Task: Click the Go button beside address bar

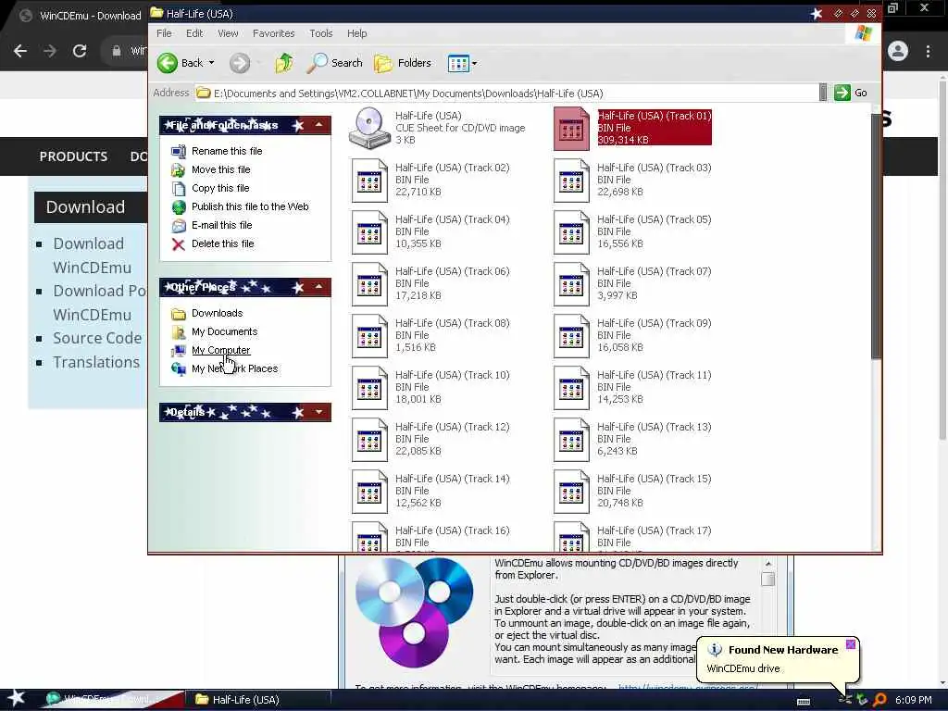Action: click(x=852, y=93)
